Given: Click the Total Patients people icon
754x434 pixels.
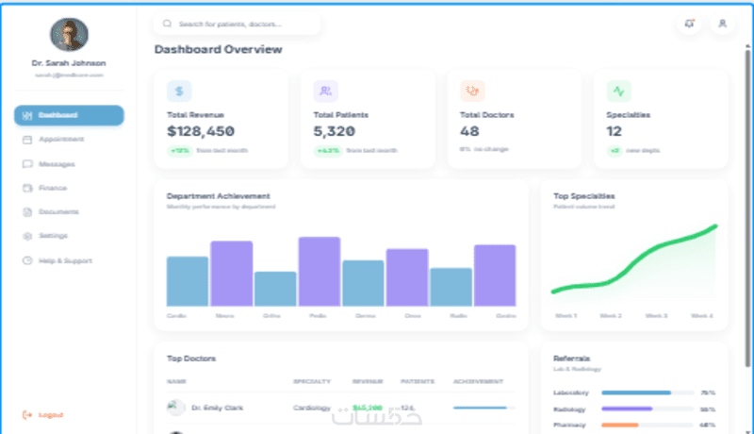Looking at the screenshot, I should tap(325, 91).
